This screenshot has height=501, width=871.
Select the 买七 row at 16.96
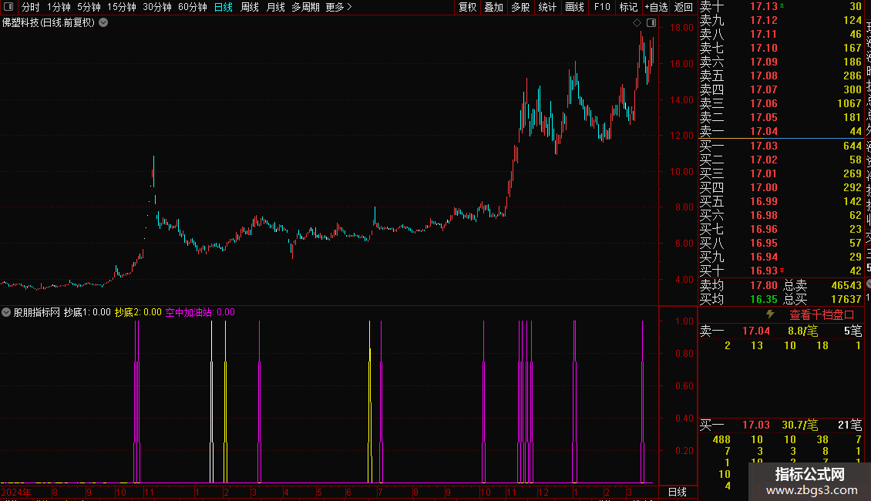coord(781,229)
